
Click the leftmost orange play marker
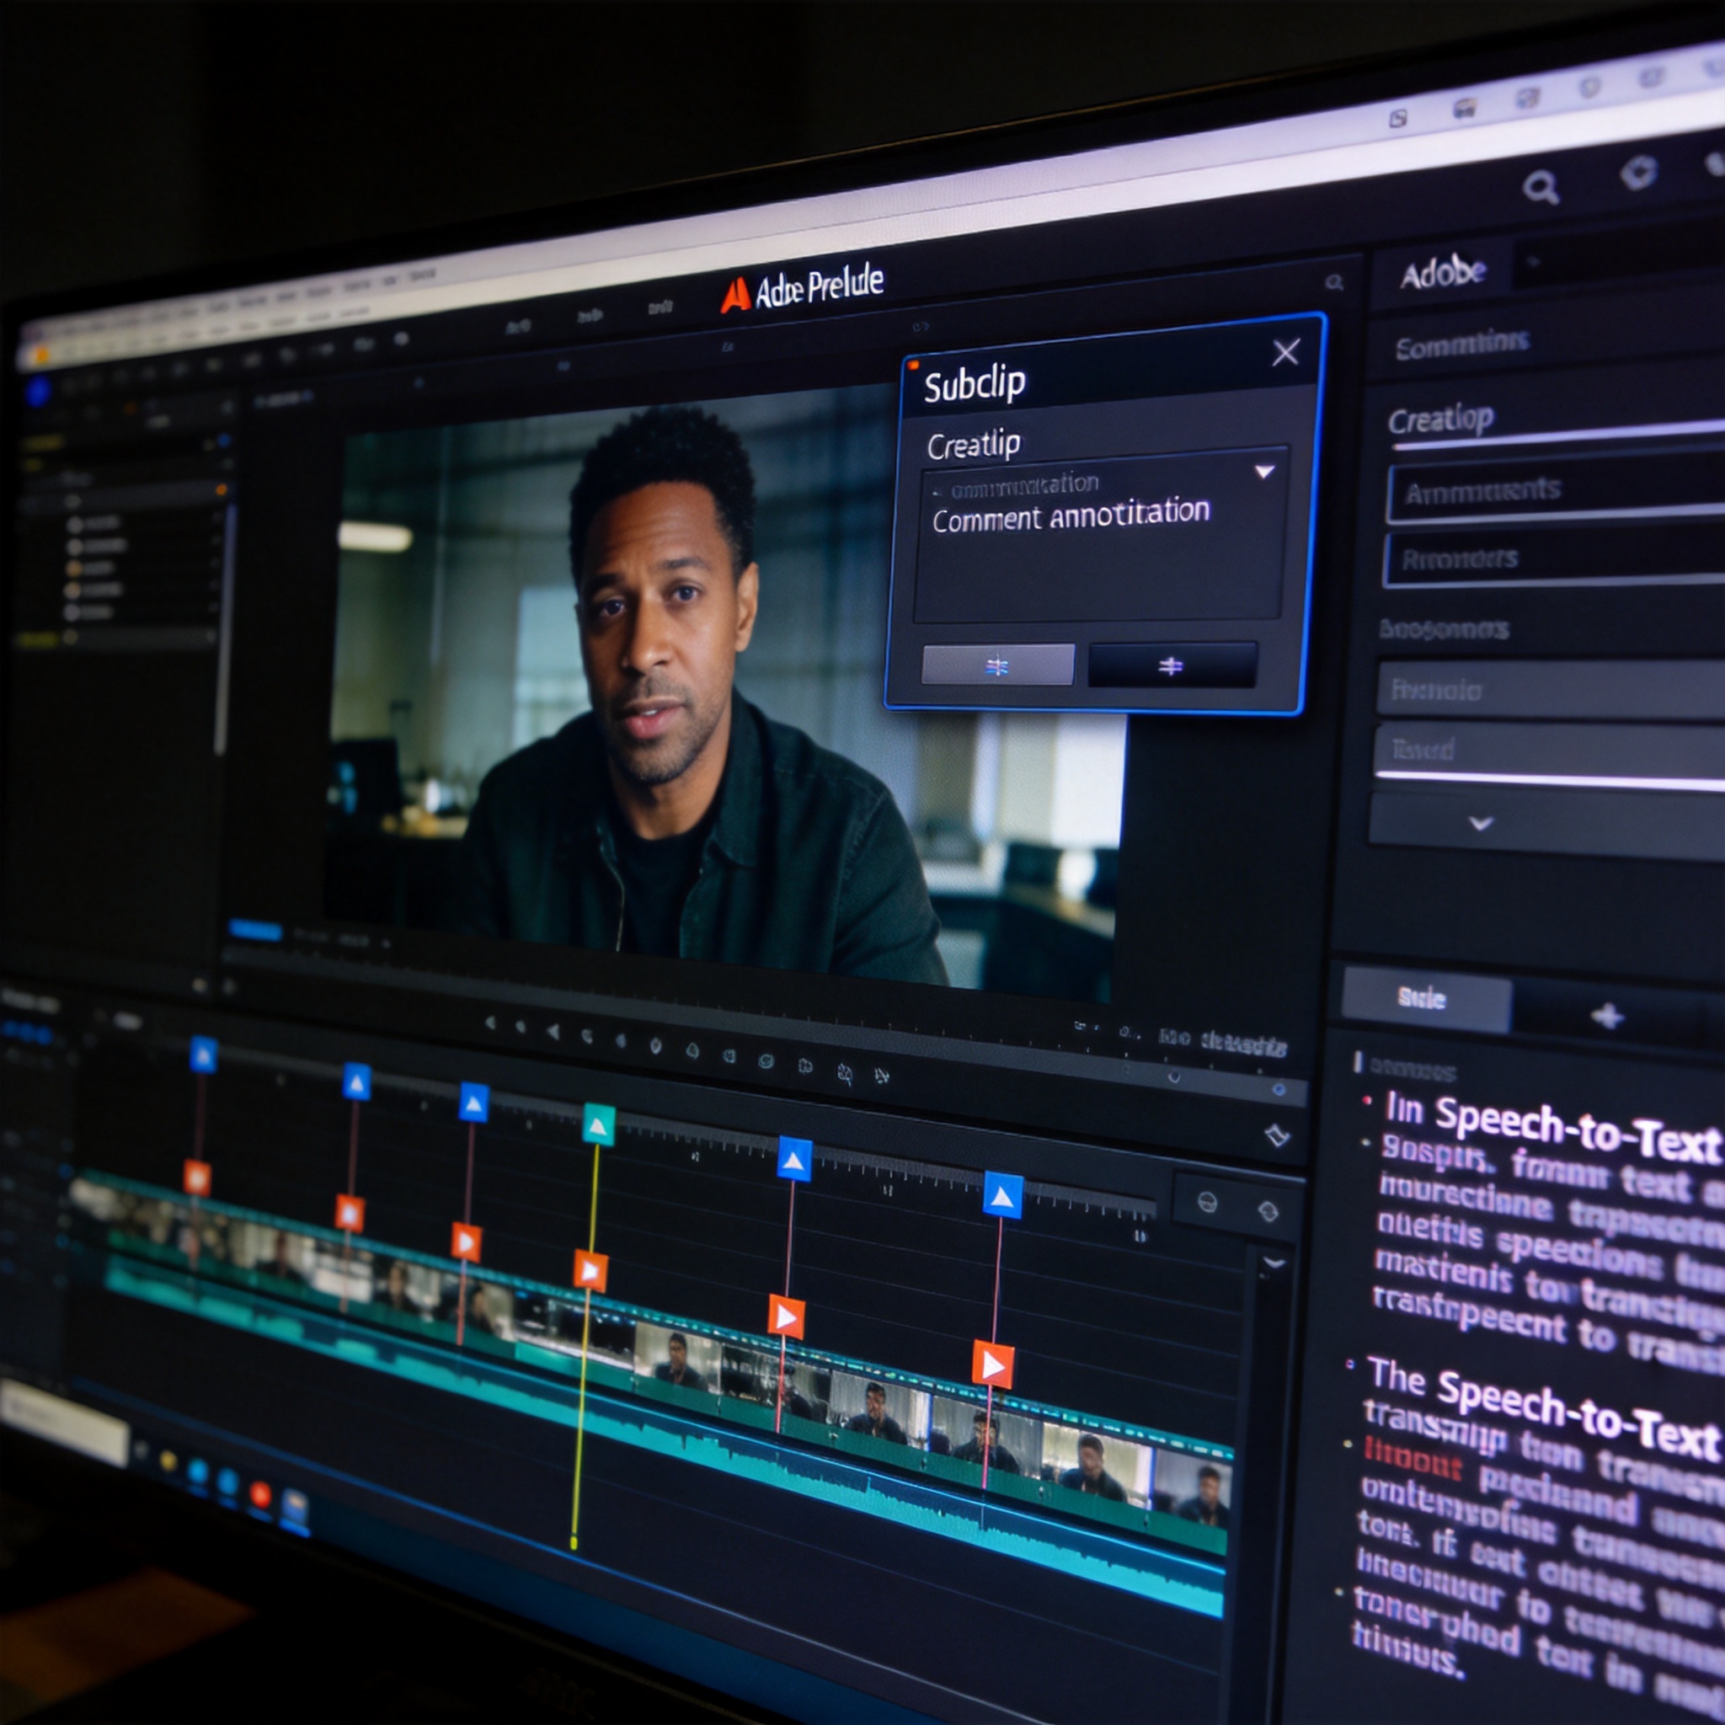point(197,1178)
